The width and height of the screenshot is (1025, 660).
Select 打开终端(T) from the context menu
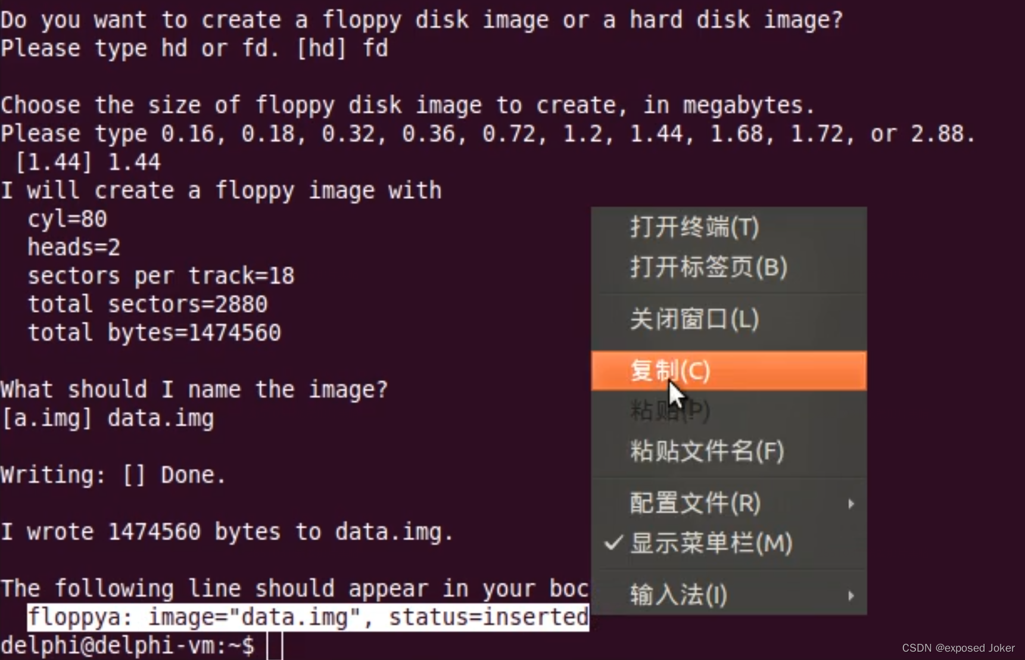coord(694,227)
